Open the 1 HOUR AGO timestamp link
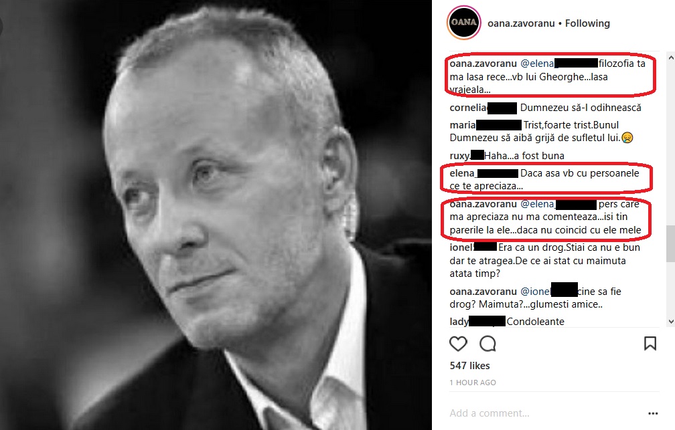 click(x=473, y=383)
